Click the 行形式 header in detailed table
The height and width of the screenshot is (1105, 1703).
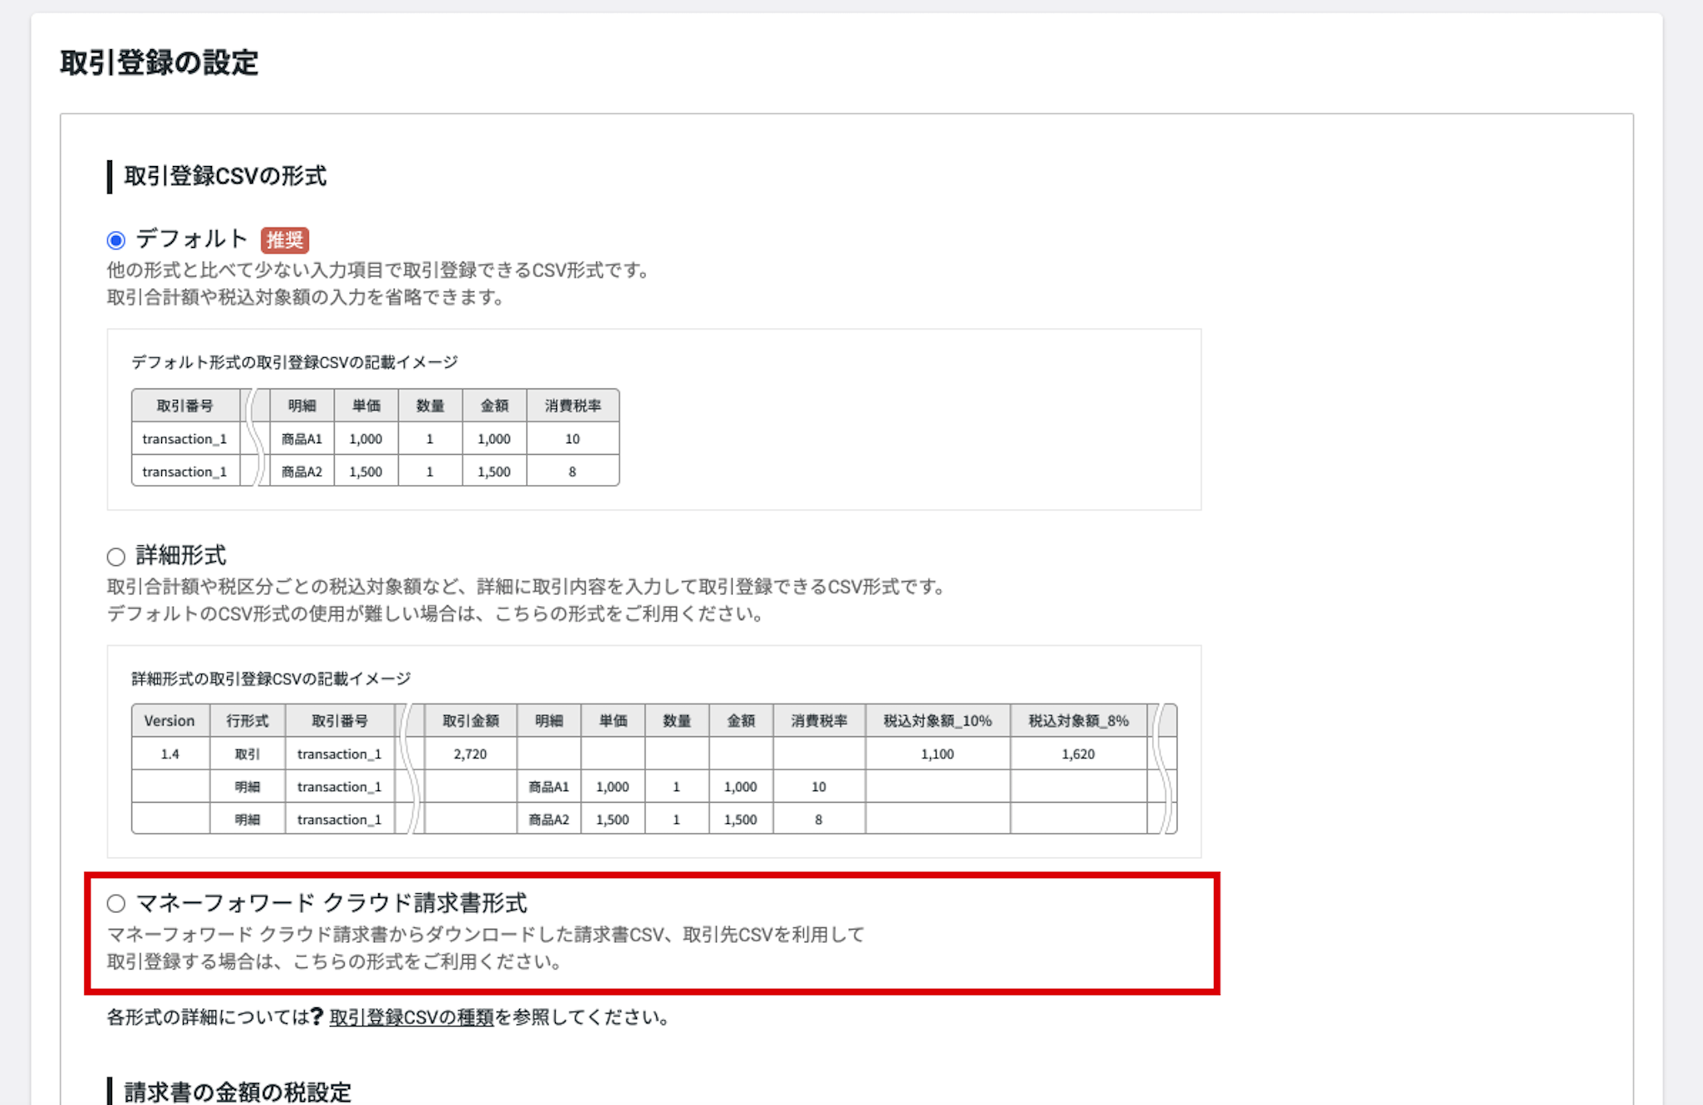click(247, 720)
